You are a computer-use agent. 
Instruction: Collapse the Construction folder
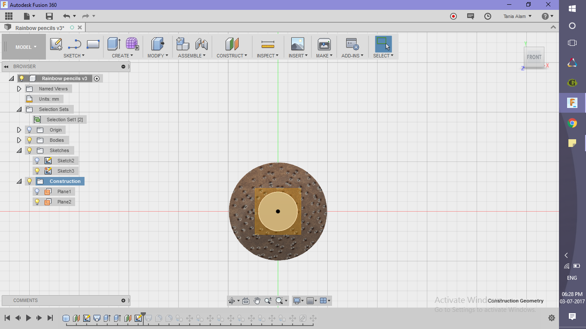coord(19,181)
